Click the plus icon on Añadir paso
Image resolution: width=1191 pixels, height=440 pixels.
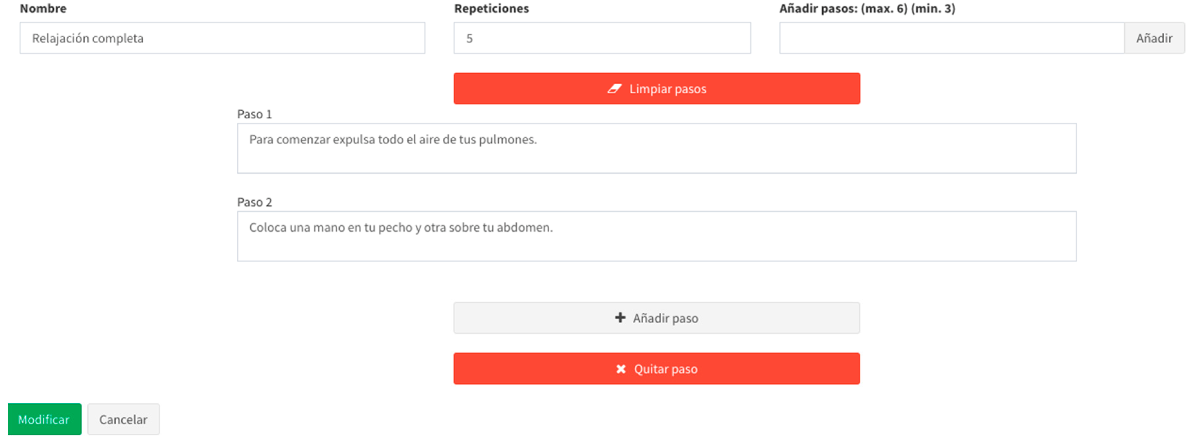click(x=620, y=318)
